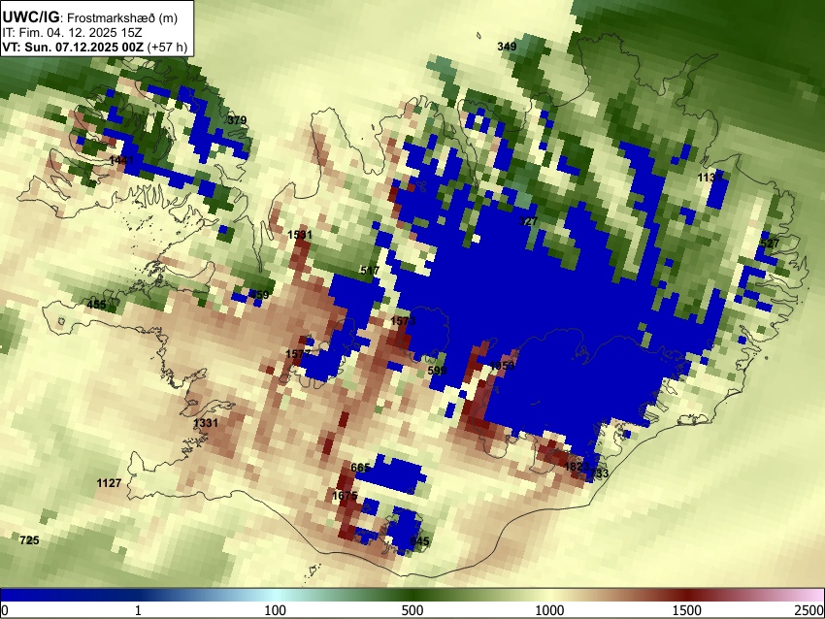Viewport: 825px width, 619px height.
Task: Select the 665 value label
Action: click(360, 468)
